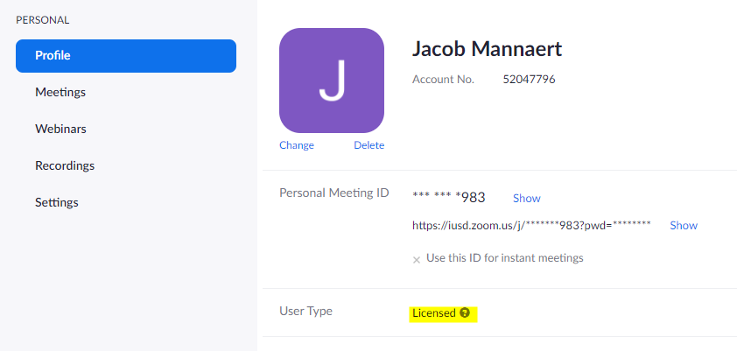Show the full personal meeting URL
737x351 pixels.
(684, 225)
